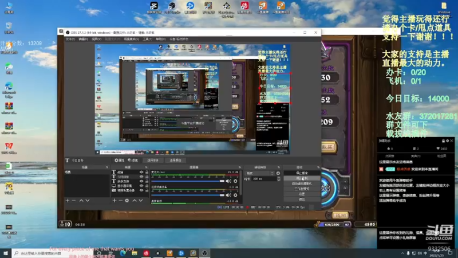458x258 pixels.
Task: Open the 帮助 menu in OBS
Action: pyautogui.click(x=161, y=39)
